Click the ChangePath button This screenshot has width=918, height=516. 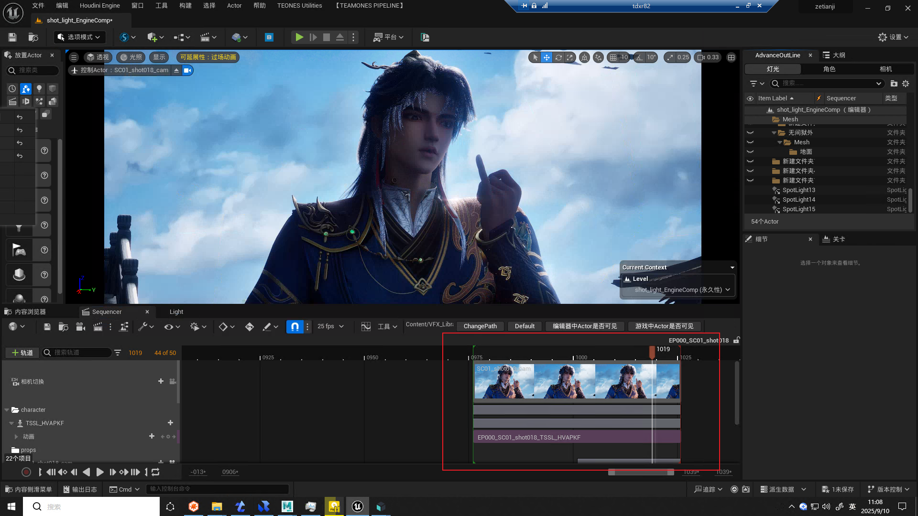pos(480,326)
